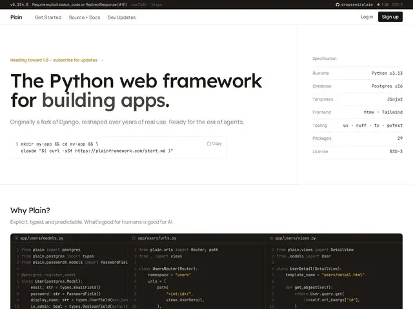This screenshot has height=309, width=413.
Task: Click the 'class UsersRouter(Router):' code line
Action: (168, 268)
